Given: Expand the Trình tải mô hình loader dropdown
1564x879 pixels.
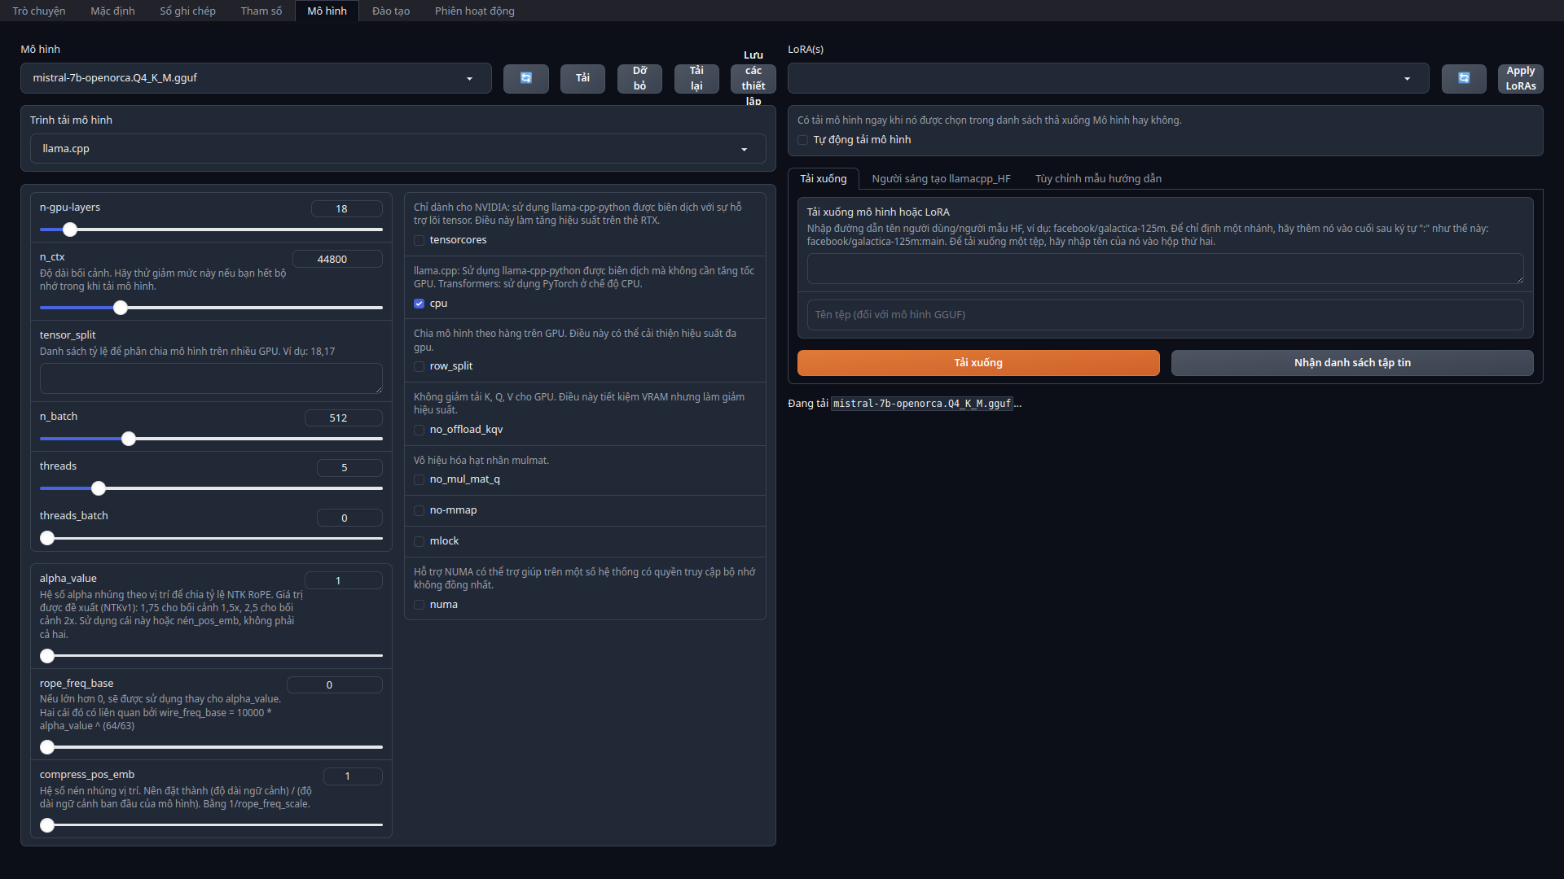Looking at the screenshot, I should [398, 149].
